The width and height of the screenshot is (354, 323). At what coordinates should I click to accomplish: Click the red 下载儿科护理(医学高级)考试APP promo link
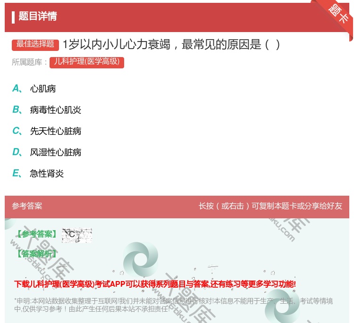(x=155, y=284)
